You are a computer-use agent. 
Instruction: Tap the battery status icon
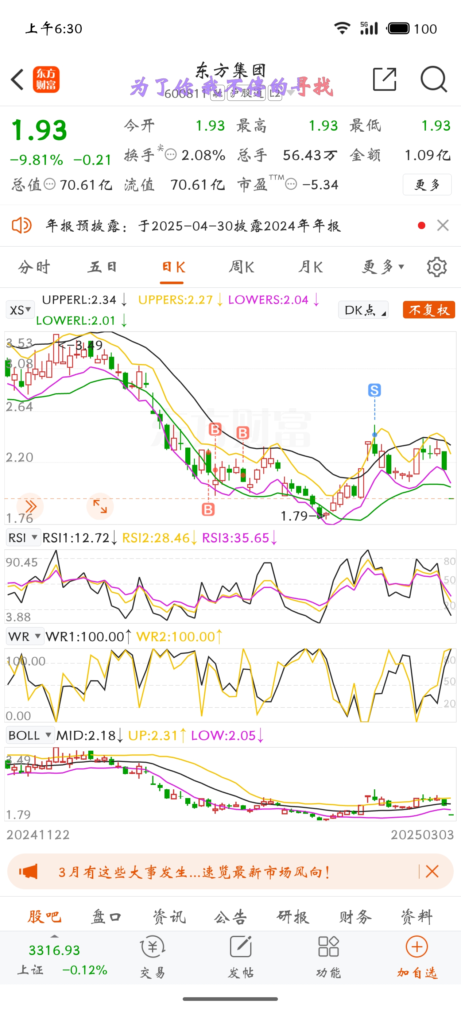click(398, 28)
